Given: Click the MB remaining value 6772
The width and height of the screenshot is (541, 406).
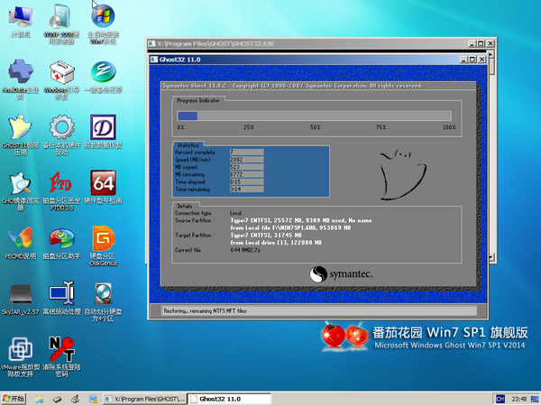Looking at the screenshot, I should (247, 174).
